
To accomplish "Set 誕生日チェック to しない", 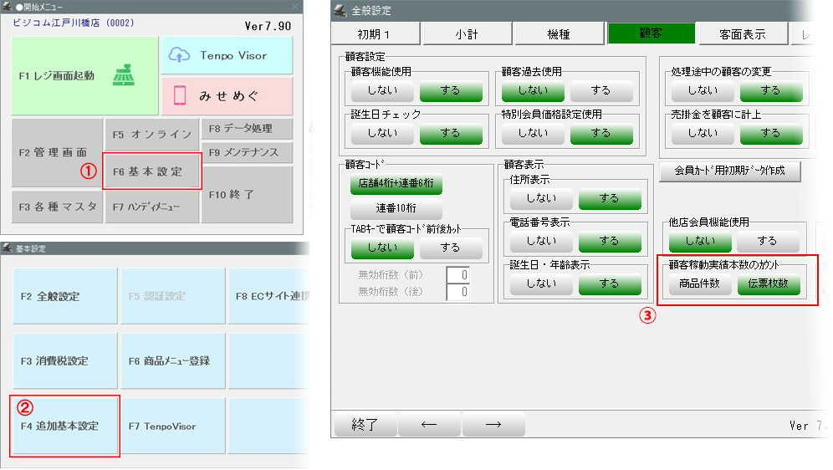I will (x=382, y=132).
